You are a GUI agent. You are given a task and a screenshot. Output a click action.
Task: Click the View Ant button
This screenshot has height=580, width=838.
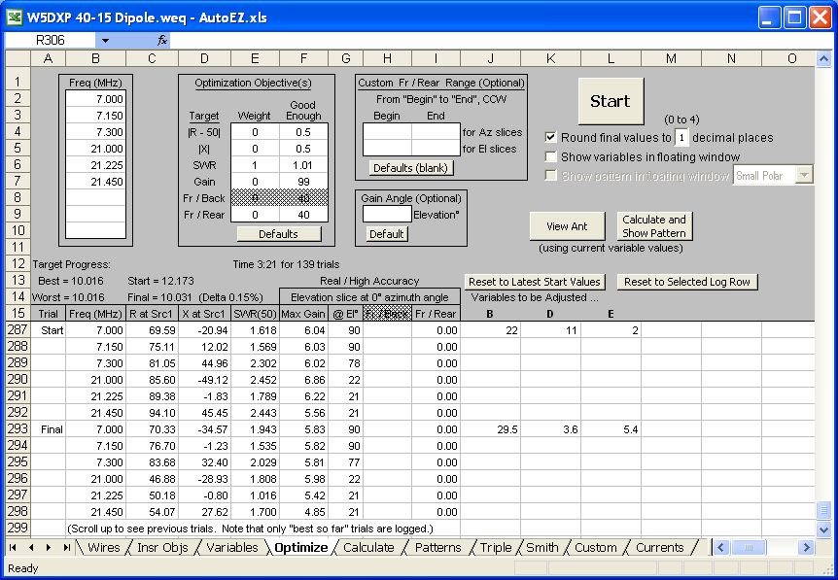pyautogui.click(x=566, y=226)
